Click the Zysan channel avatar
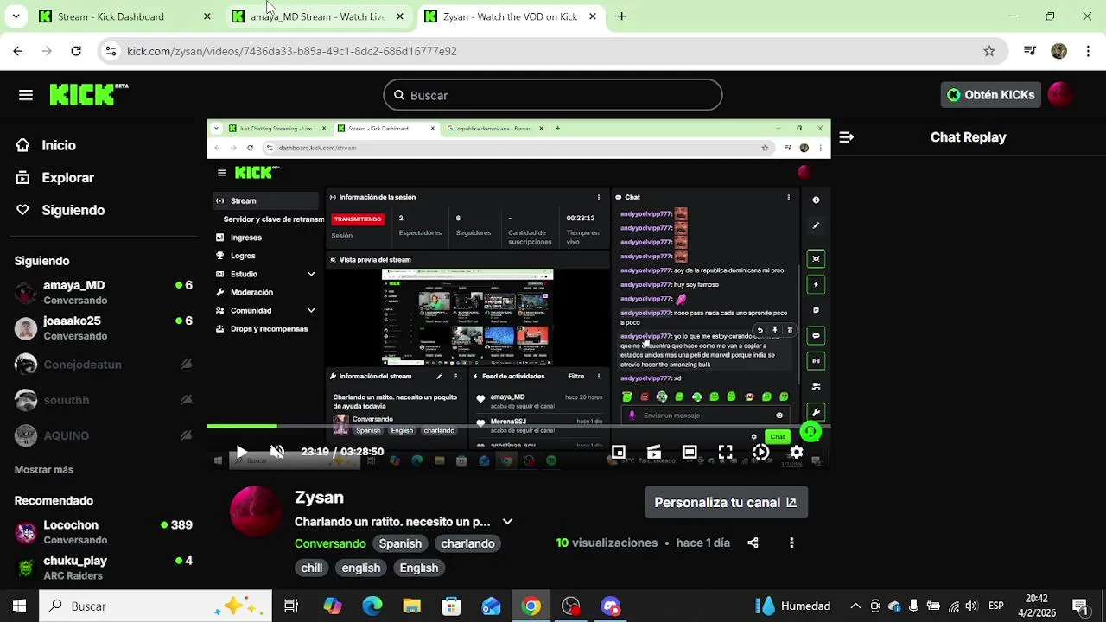The height and width of the screenshot is (622, 1106). 255,511
